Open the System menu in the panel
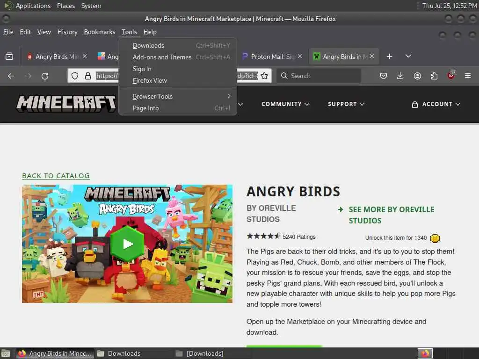Image resolution: width=479 pixels, height=359 pixels. point(91,6)
